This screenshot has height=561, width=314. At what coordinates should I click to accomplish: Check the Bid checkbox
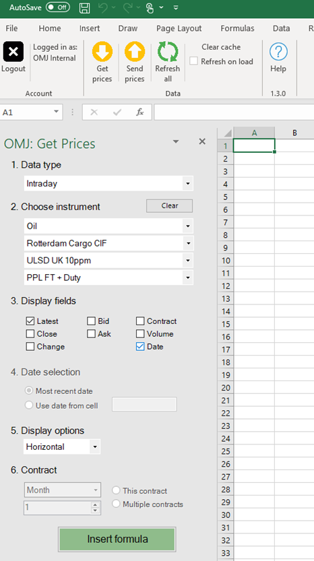[91, 321]
